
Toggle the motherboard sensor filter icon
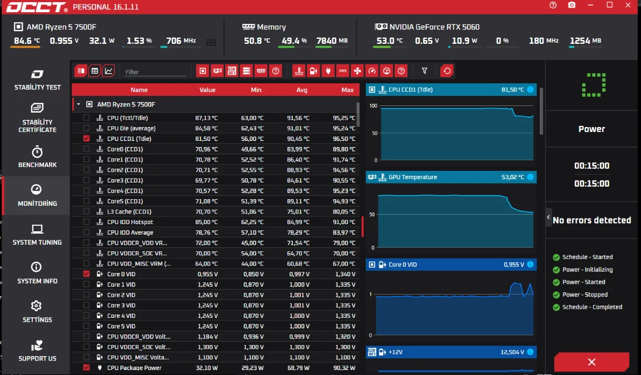(232, 71)
